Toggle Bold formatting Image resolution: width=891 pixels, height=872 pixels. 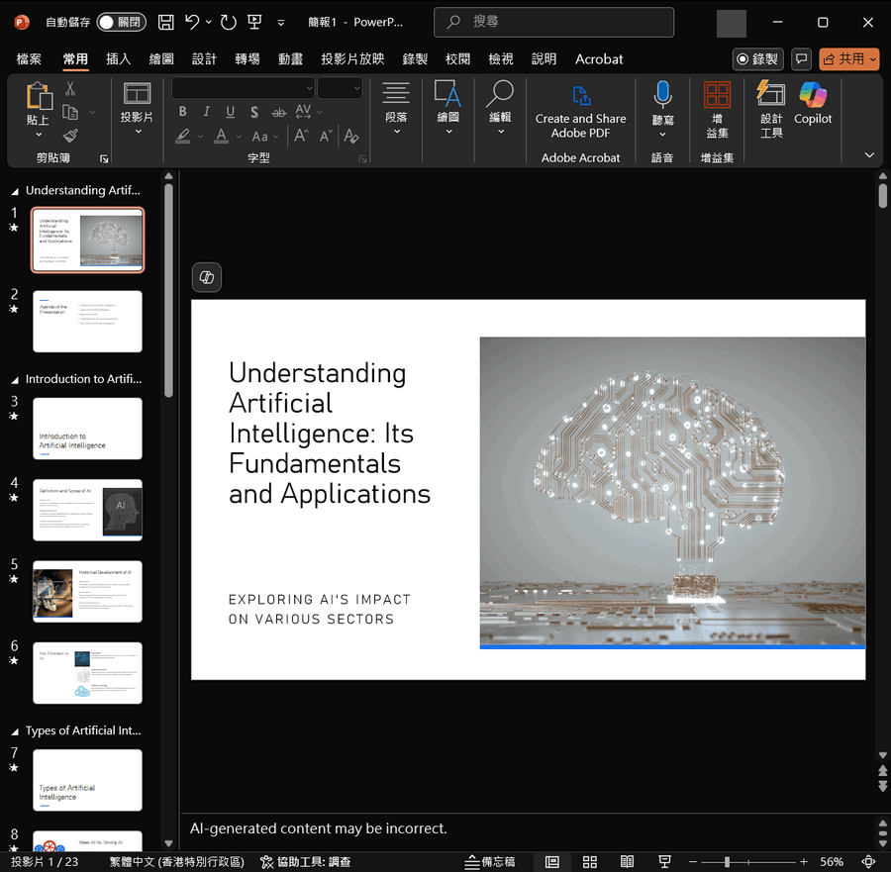click(182, 112)
